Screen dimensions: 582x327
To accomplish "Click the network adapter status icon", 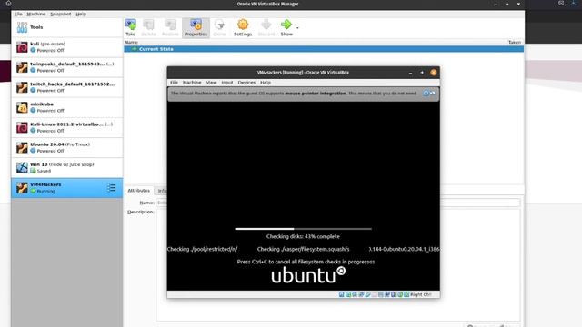I will coord(361,294).
